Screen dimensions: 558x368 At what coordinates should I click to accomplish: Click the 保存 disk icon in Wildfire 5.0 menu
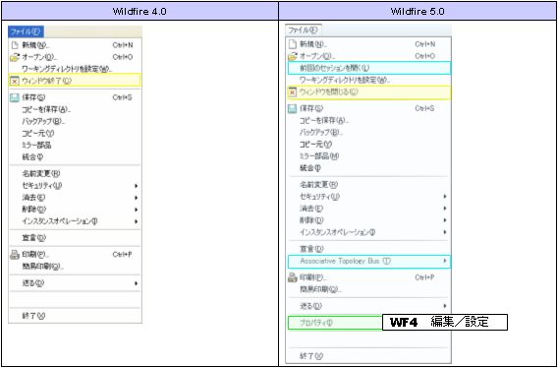(x=292, y=109)
